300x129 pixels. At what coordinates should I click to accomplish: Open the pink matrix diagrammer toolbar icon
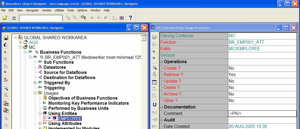(x=122, y=18)
